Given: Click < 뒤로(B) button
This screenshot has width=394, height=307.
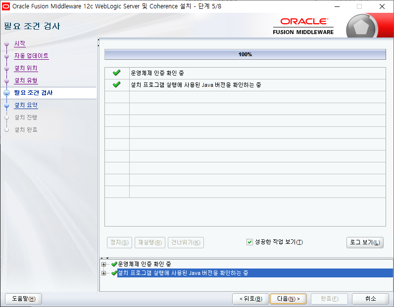Looking at the screenshot, I should tap(251, 299).
